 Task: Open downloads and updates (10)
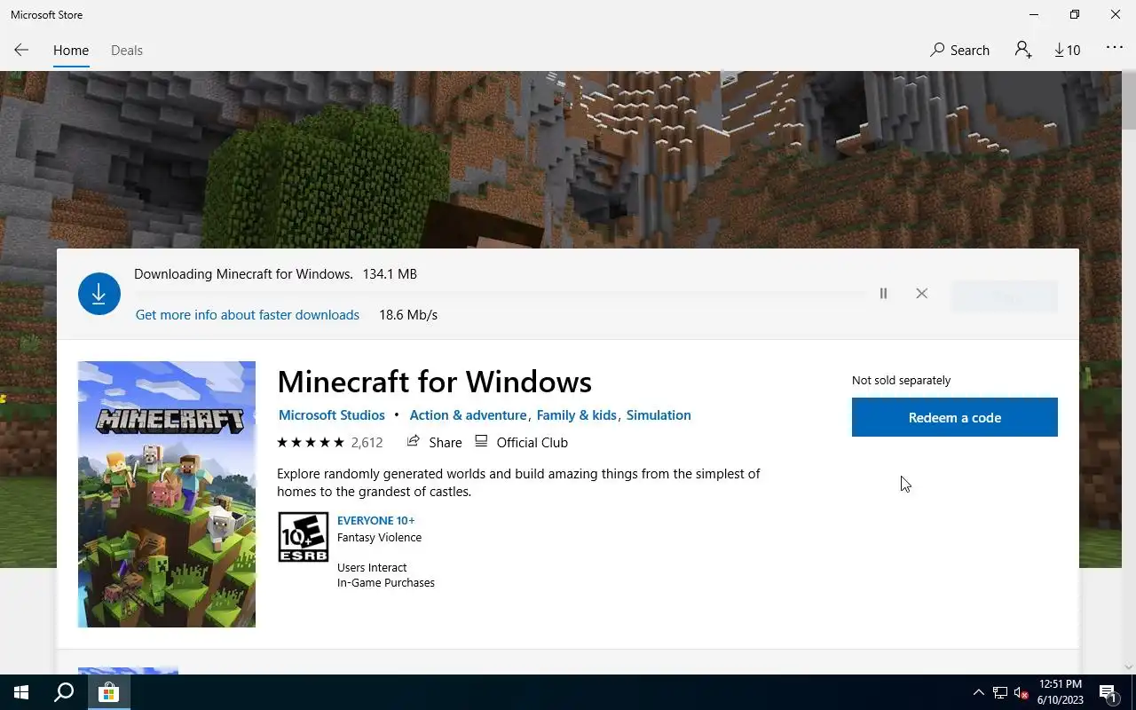1068,51
